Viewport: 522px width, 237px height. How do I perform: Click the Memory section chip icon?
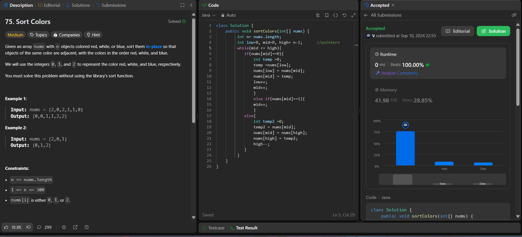coord(376,90)
